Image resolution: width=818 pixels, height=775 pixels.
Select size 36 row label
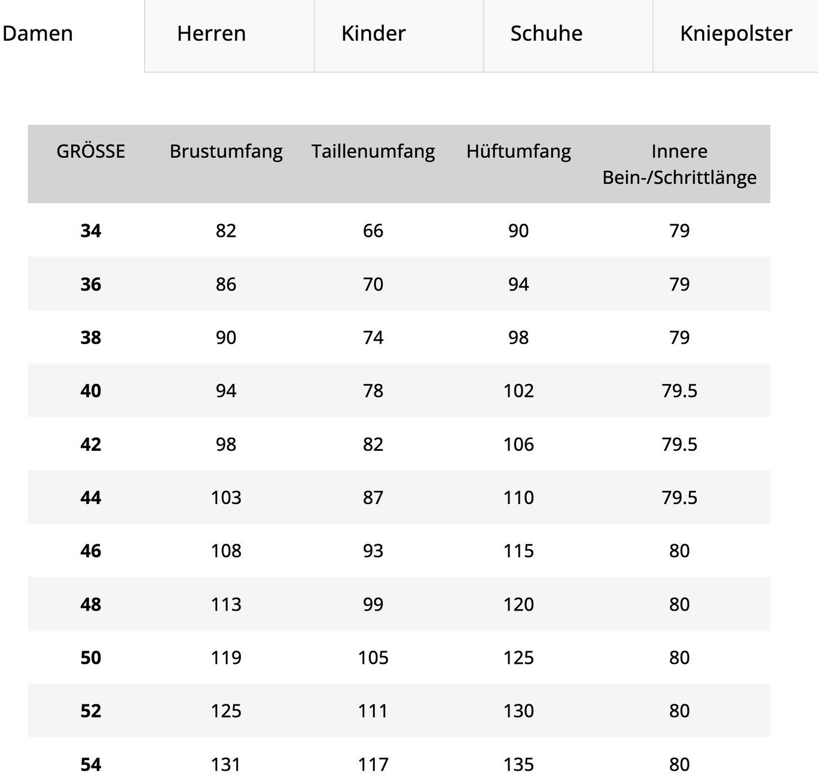91,284
